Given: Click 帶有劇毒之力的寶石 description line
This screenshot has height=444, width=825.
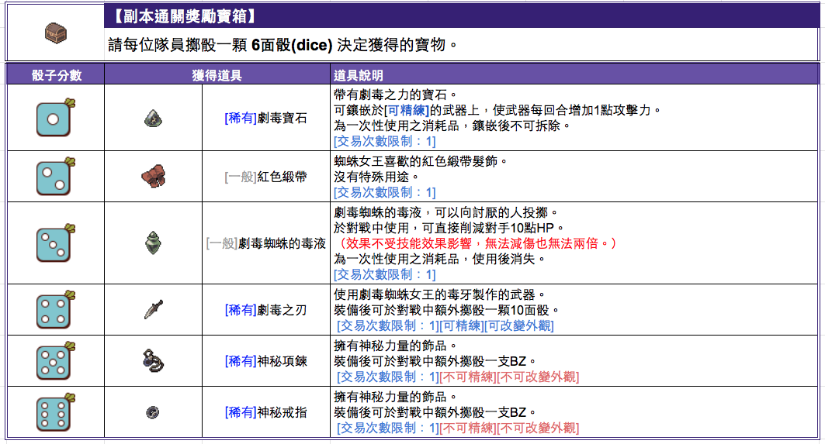Looking at the screenshot, I should point(396,95).
